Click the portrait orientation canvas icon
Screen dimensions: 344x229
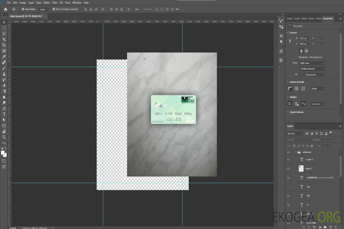[x=301, y=51]
